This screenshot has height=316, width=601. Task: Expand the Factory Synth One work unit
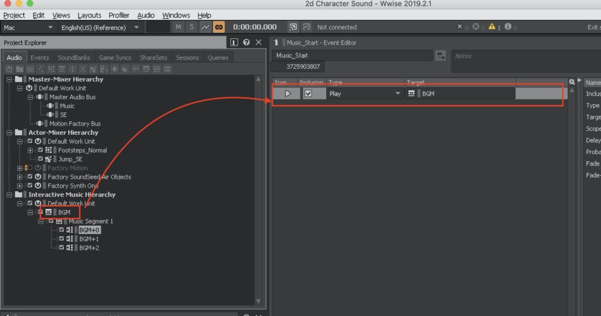pyautogui.click(x=19, y=186)
